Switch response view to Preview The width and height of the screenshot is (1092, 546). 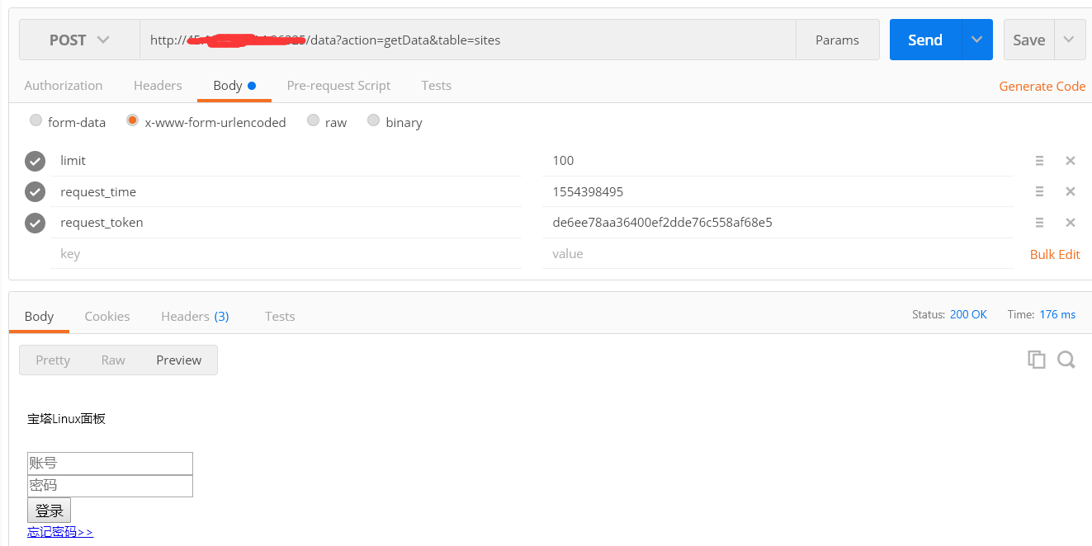(179, 360)
